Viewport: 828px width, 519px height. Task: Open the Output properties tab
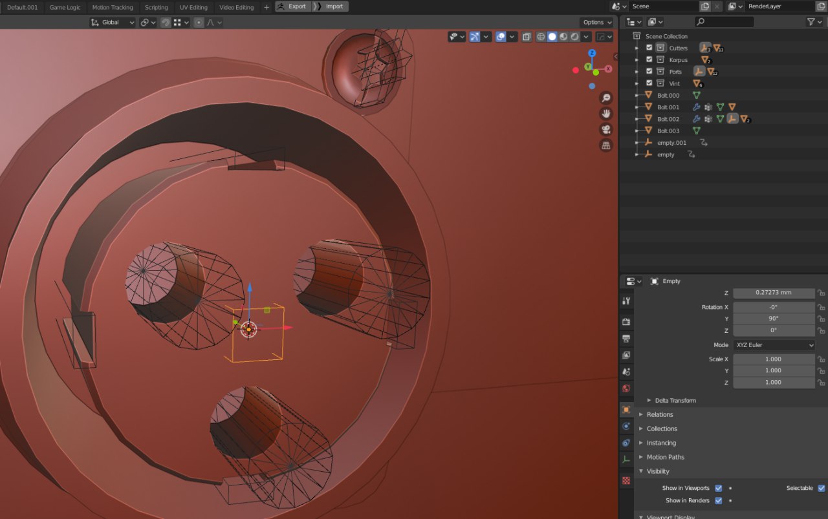(x=626, y=338)
